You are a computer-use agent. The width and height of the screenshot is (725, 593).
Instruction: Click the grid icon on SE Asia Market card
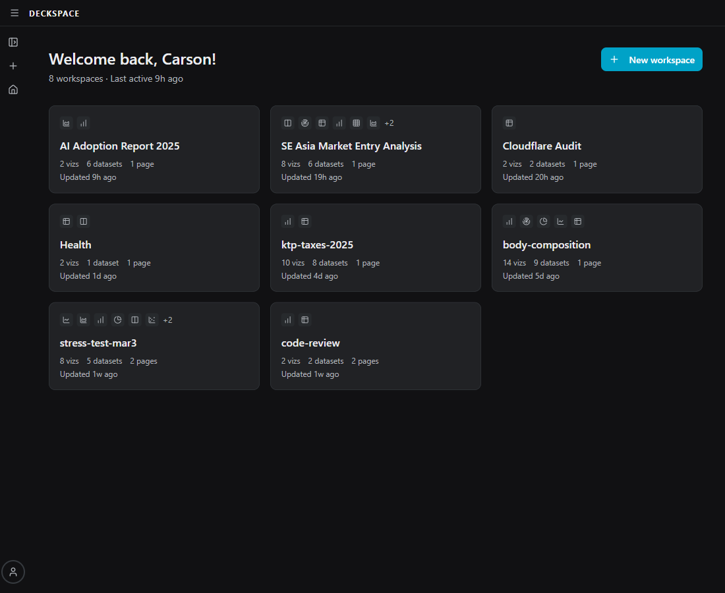pyautogui.click(x=356, y=123)
